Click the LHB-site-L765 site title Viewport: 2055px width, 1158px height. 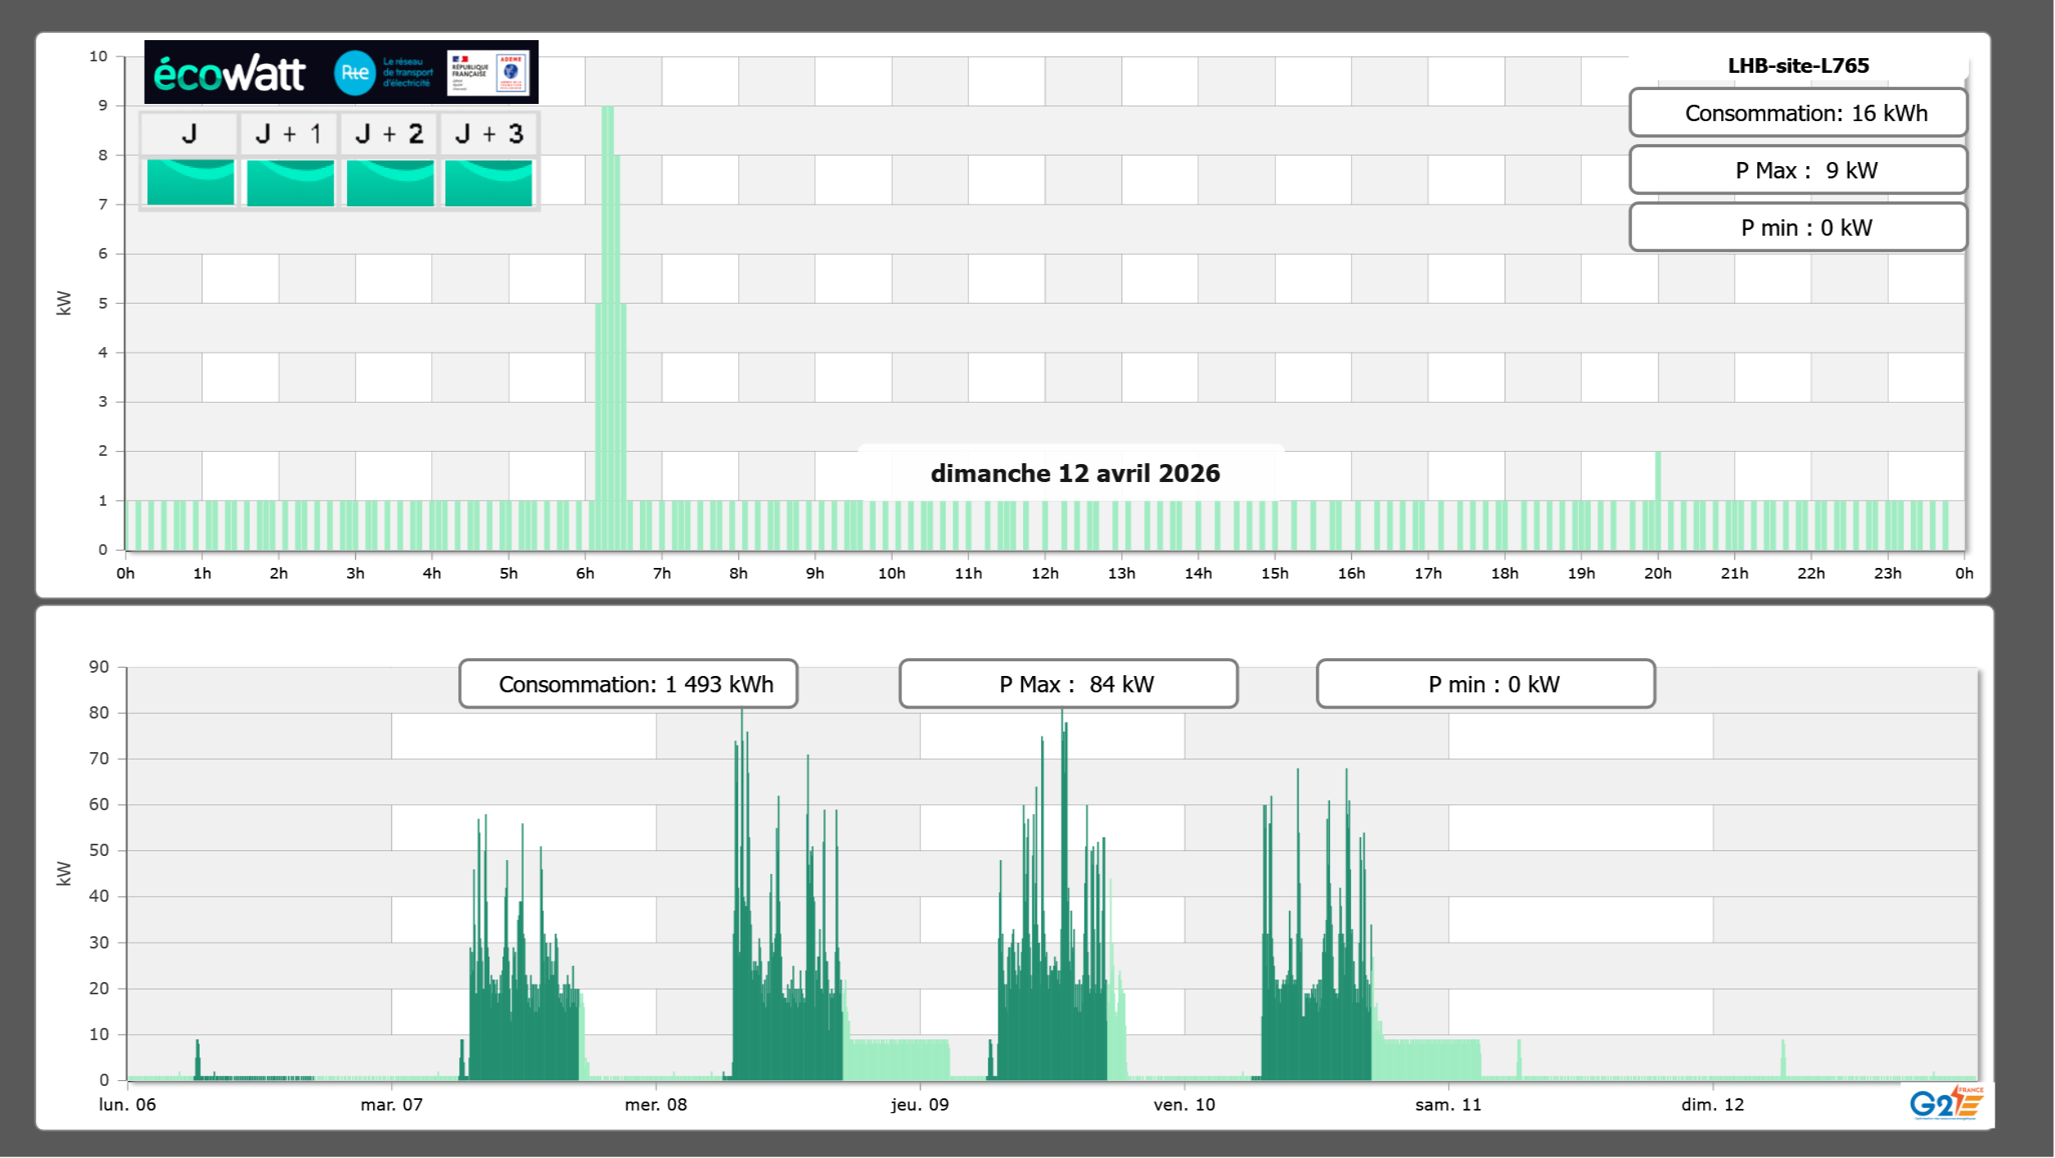(x=1797, y=65)
